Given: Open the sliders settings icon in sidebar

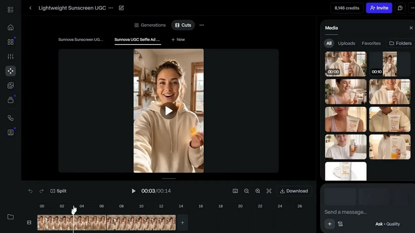Looking at the screenshot, I should pos(11,56).
